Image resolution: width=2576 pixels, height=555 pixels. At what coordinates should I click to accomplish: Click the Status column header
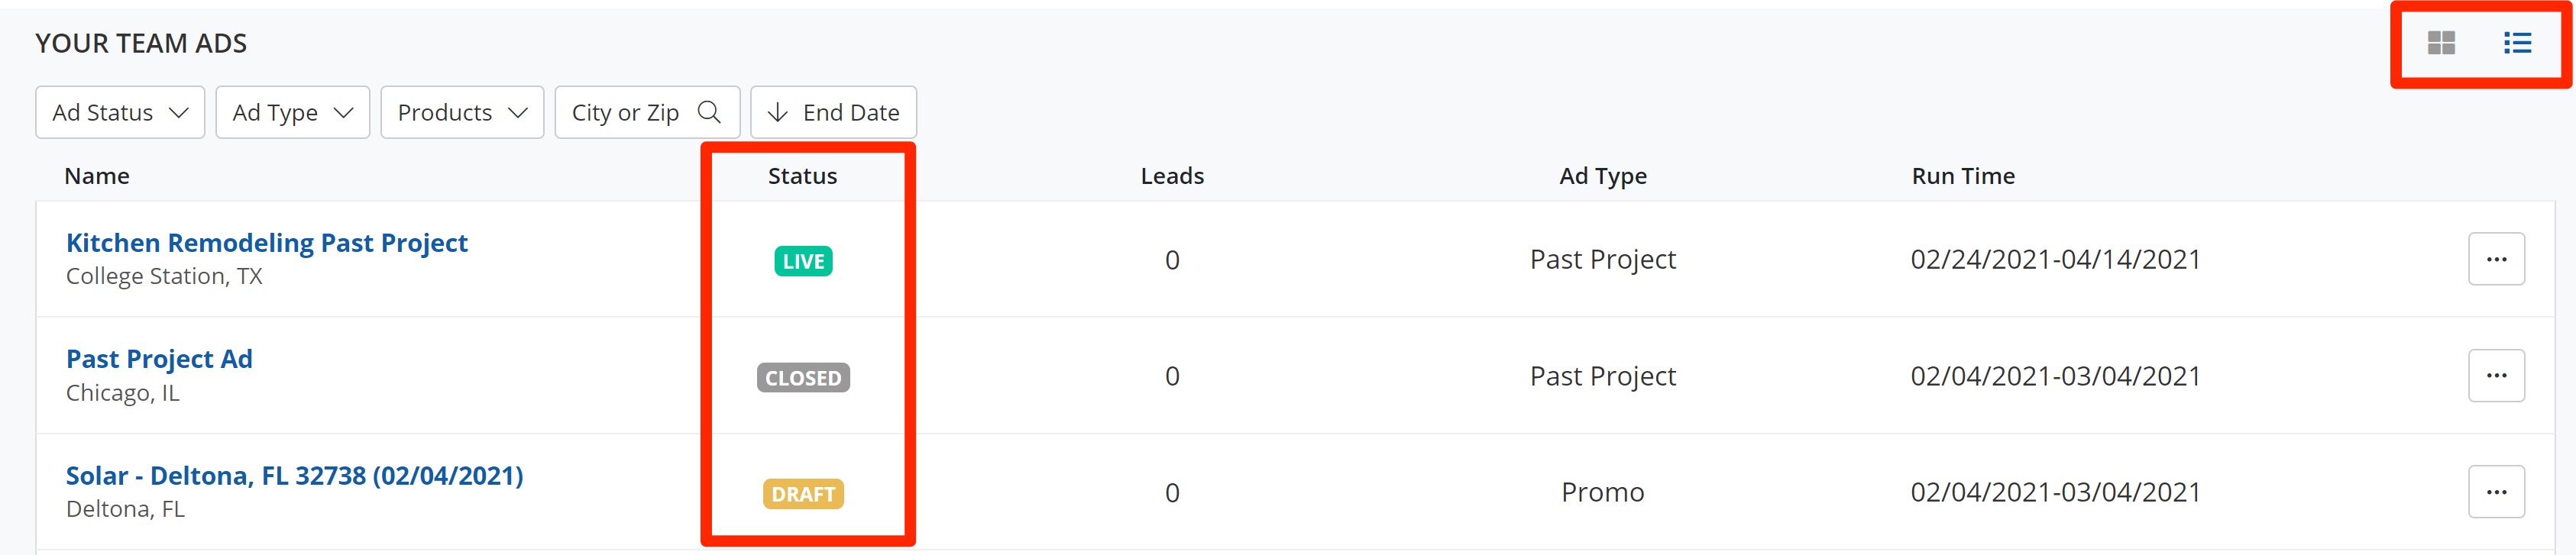tap(802, 176)
